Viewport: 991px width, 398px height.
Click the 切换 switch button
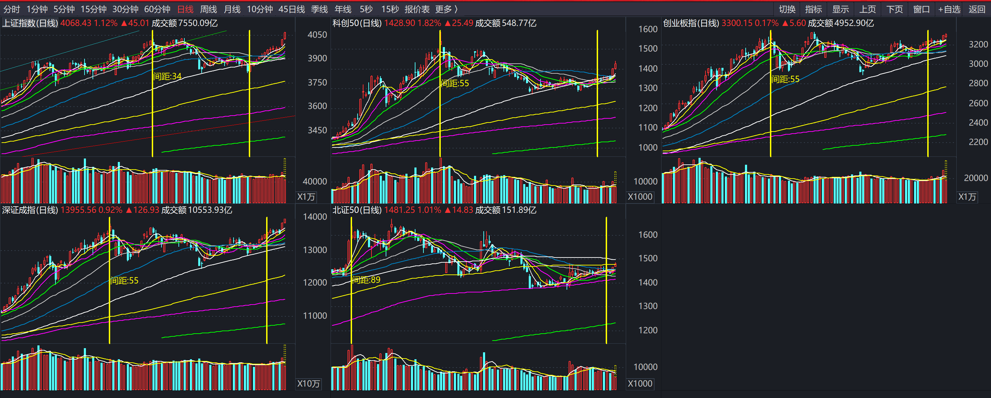(x=787, y=9)
